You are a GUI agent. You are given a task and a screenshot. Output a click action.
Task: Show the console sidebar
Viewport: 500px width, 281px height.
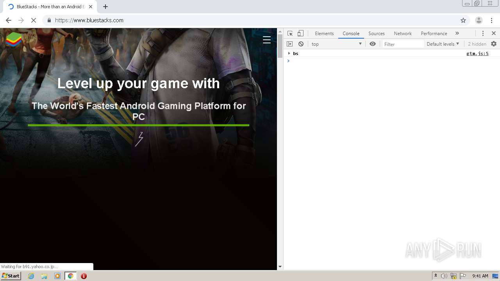[x=289, y=44]
